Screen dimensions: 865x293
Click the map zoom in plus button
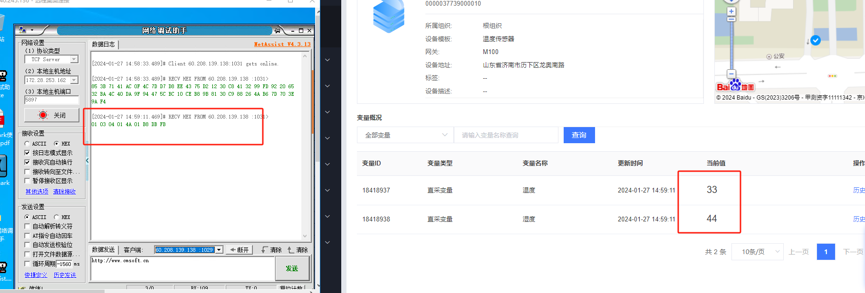pyautogui.click(x=731, y=11)
